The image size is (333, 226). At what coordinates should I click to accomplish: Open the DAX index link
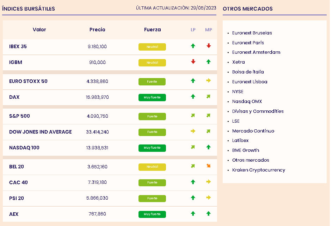[14, 97]
